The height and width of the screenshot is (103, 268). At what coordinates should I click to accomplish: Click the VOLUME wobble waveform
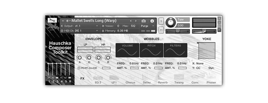(x=127, y=50)
